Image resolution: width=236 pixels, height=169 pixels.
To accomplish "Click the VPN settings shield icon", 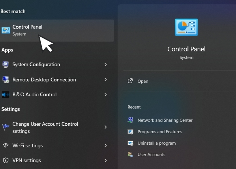I will tap(6, 161).
